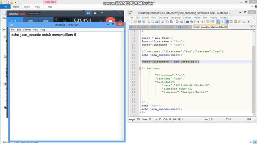
Task: Click Copy icon in Notepad++ toolbar
Action: (x=167, y=22)
